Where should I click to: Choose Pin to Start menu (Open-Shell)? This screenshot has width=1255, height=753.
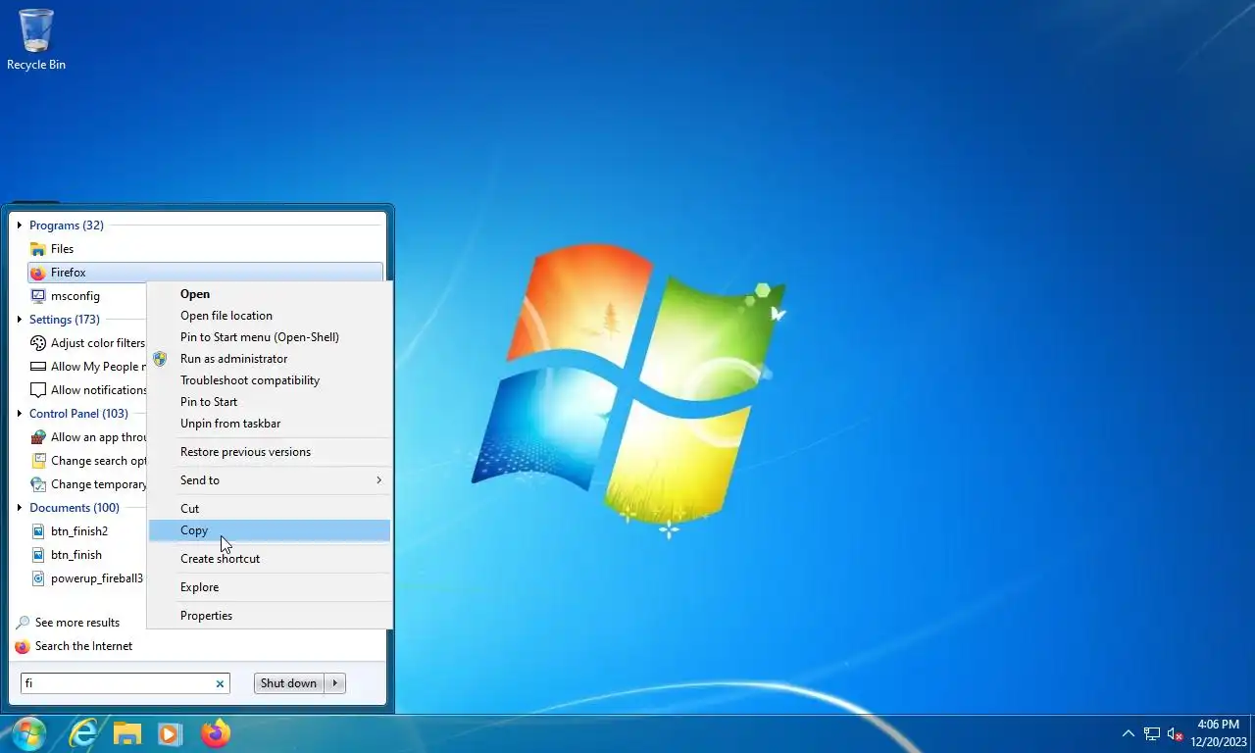click(270, 337)
